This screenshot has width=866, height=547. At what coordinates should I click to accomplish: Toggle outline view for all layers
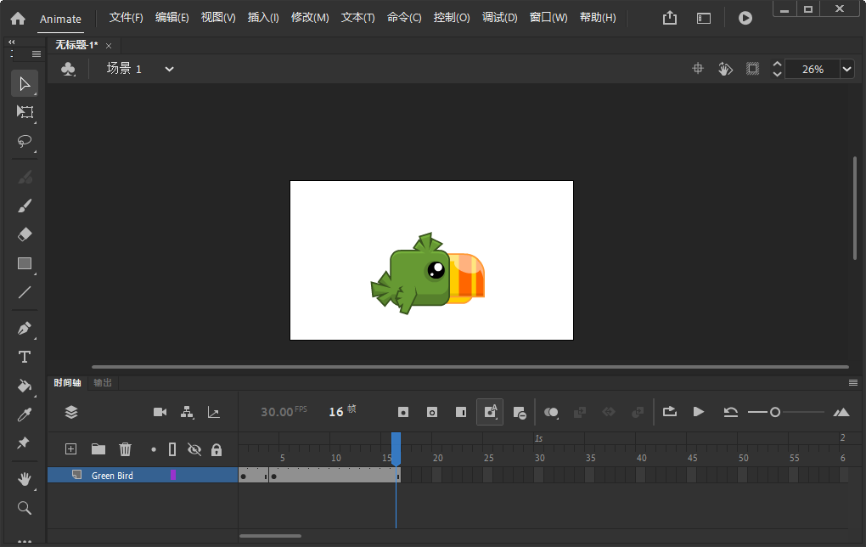[x=173, y=448]
